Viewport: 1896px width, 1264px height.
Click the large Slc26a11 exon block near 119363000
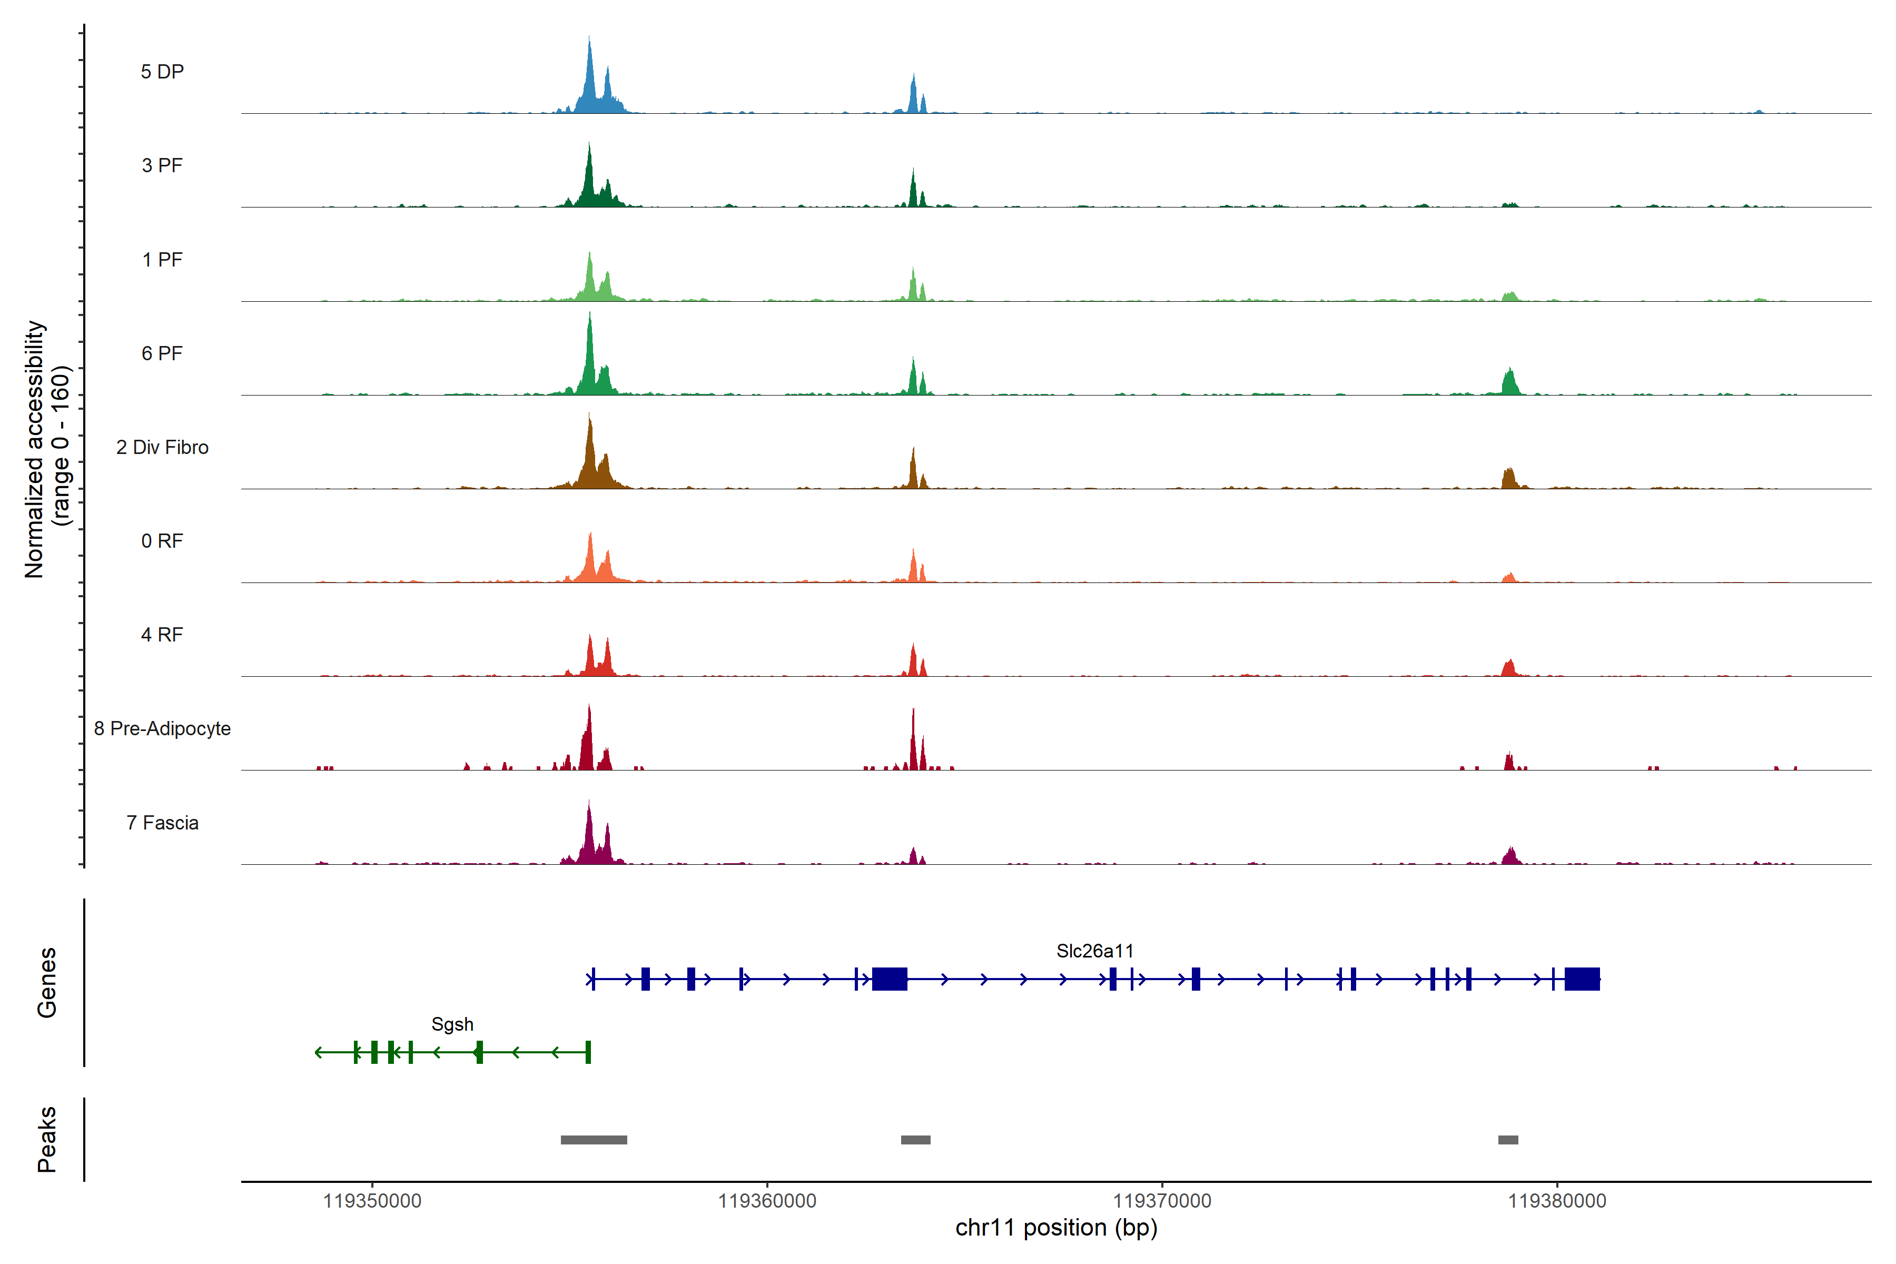tap(889, 979)
